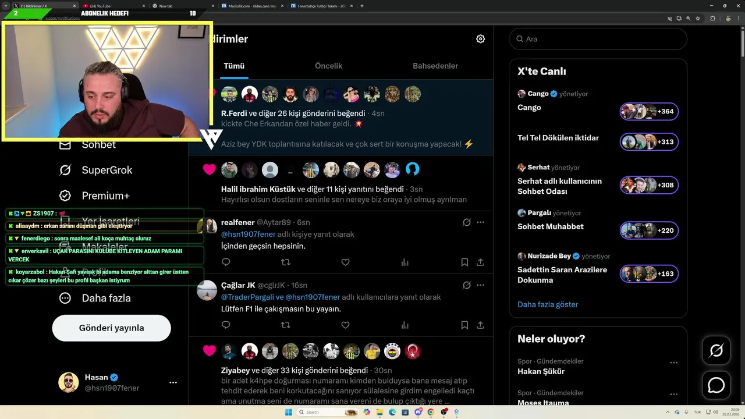
Task: Click Grok icon on Çağlar JK's post
Action: pos(466,285)
